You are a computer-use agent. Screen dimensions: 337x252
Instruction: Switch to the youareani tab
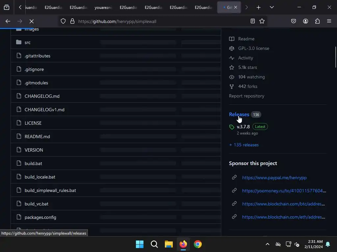click(x=103, y=8)
